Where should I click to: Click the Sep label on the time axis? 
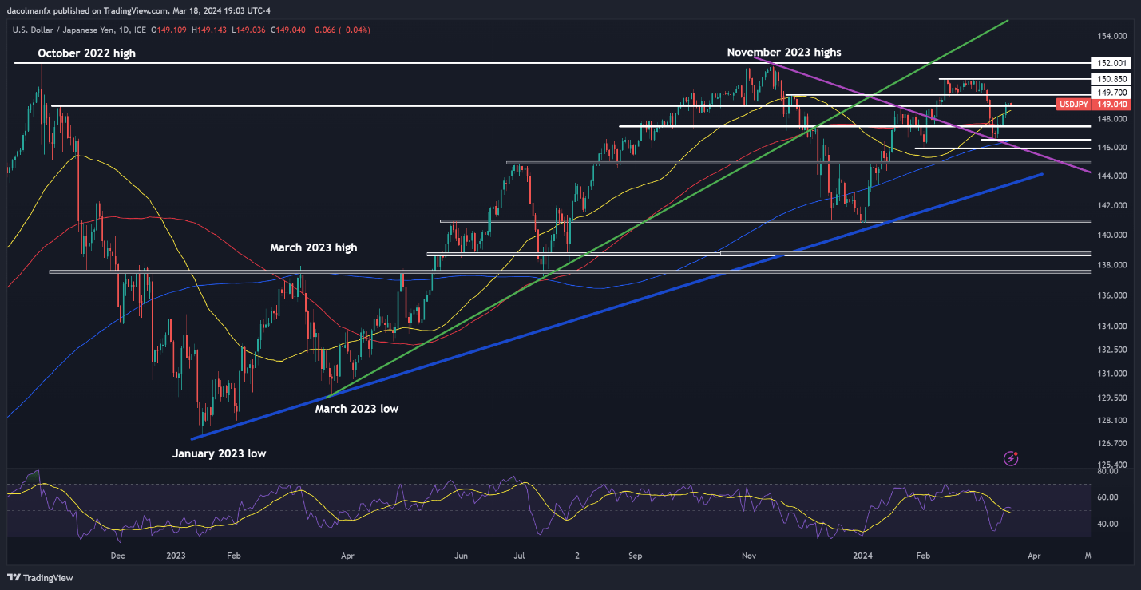pos(636,555)
